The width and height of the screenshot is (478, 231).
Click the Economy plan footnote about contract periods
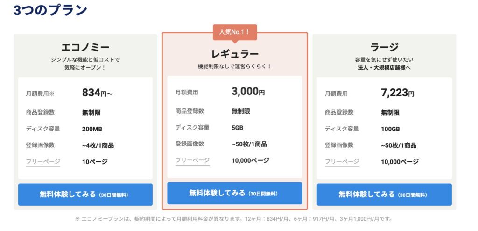233,219
